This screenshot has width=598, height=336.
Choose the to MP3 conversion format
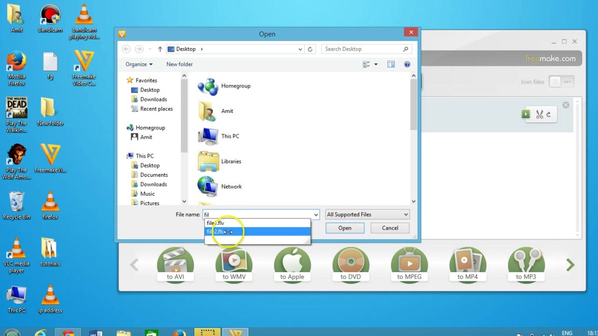[x=526, y=265]
